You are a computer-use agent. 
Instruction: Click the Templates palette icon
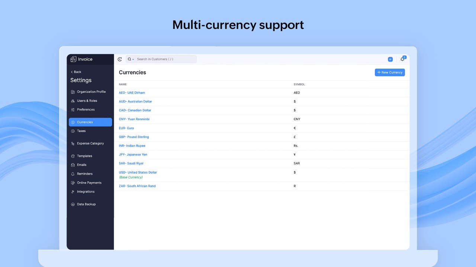point(73,156)
